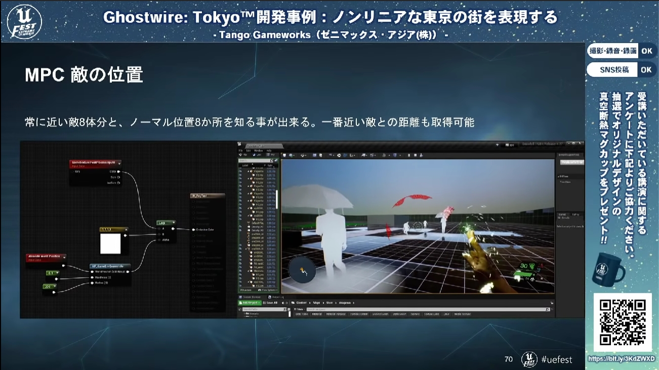Expand the 200 constant node chevron

[55, 286]
